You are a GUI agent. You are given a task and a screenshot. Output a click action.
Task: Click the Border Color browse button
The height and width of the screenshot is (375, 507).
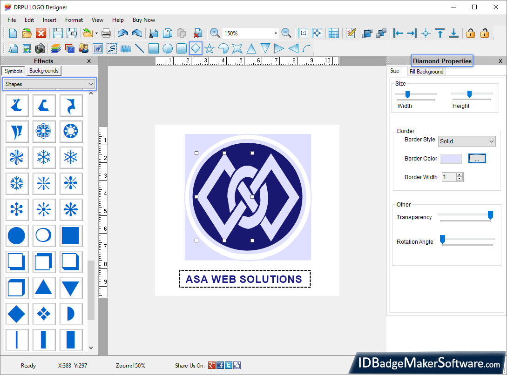tap(477, 159)
